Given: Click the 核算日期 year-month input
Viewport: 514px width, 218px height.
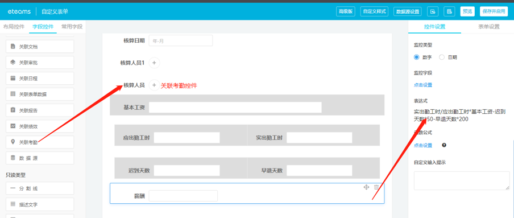Looking at the screenshot, I should [181, 41].
